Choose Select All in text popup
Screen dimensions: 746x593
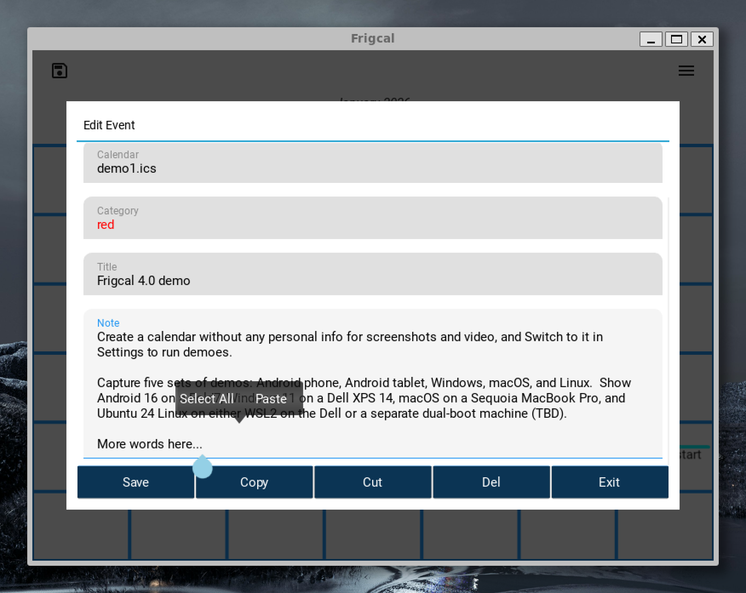point(207,399)
